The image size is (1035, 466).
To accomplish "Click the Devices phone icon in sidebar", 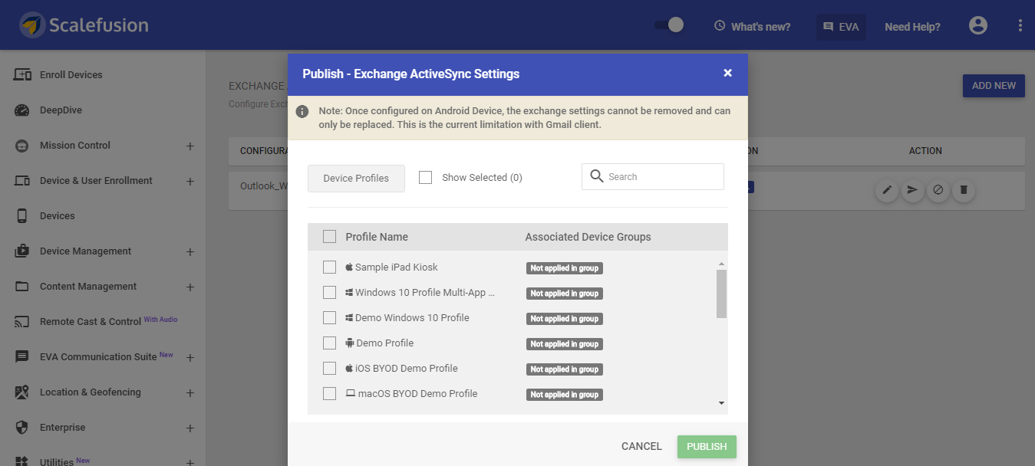I will tap(22, 216).
